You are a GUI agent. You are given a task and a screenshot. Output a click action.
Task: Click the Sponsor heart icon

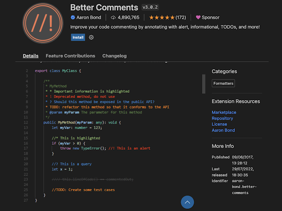(x=198, y=18)
